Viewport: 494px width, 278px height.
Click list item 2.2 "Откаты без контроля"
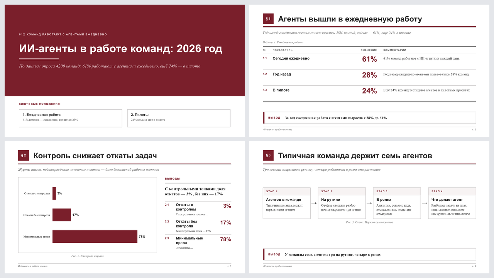point(198,226)
